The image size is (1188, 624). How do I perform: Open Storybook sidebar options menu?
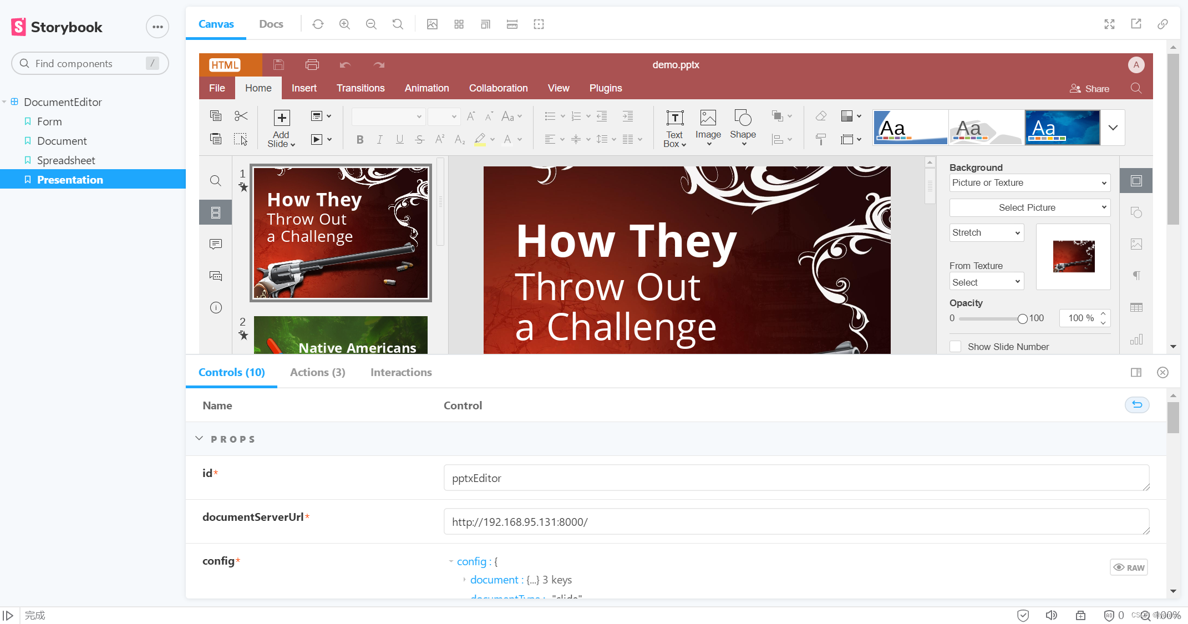[x=158, y=27]
